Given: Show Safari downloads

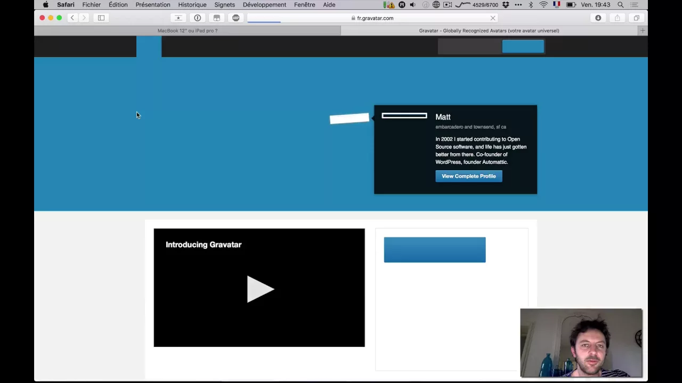Looking at the screenshot, I should [598, 18].
